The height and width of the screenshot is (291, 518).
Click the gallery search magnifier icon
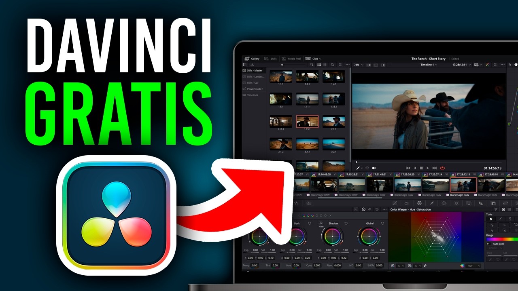click(x=333, y=65)
